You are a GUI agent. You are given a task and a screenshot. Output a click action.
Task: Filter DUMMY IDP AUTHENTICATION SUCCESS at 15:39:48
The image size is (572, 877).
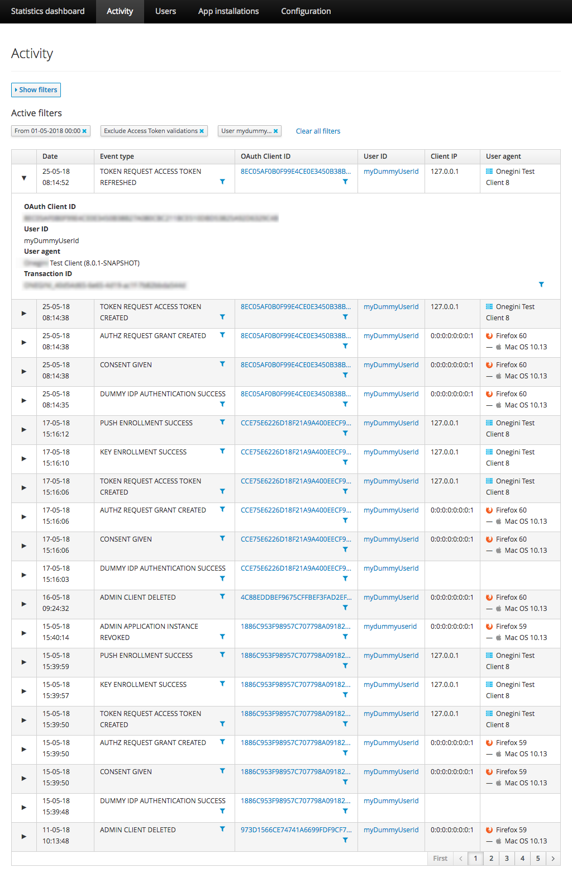coord(222,811)
